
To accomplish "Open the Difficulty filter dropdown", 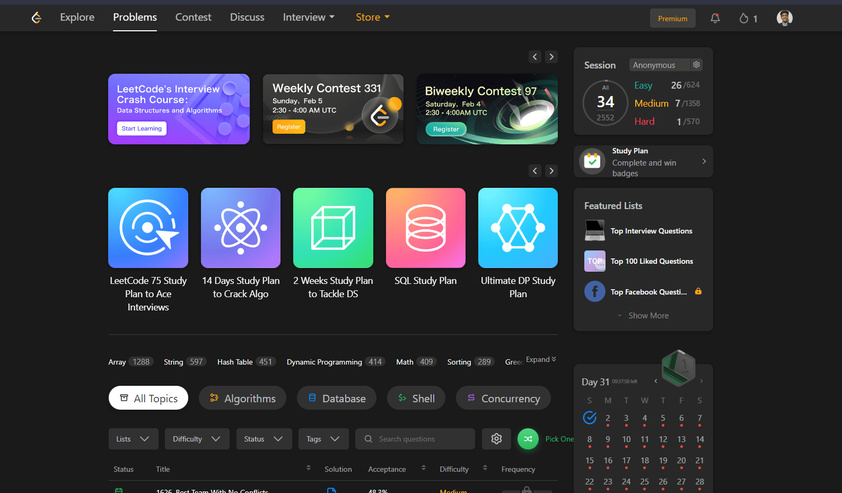I will [197, 439].
